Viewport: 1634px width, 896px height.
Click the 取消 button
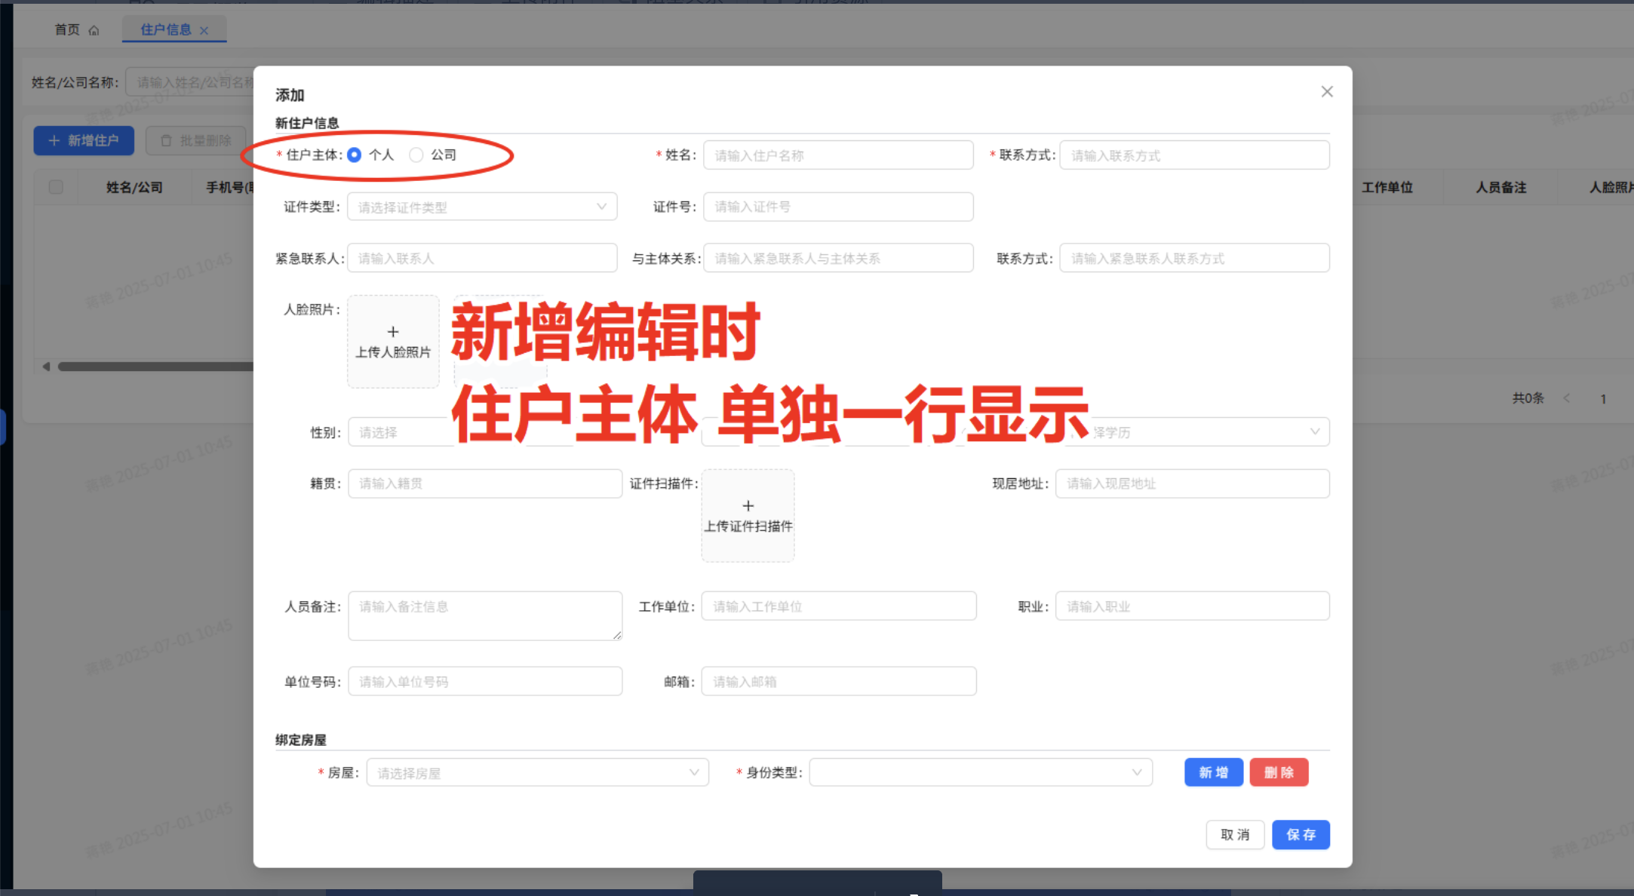1235,835
